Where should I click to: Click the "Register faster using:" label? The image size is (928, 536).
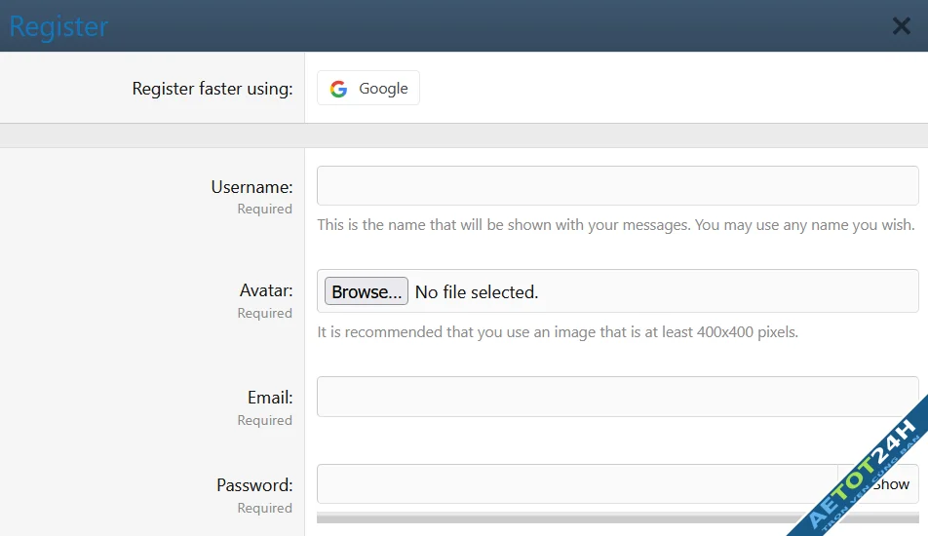[212, 89]
